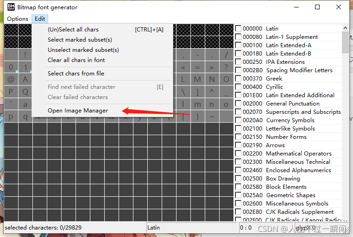Select the lowercase m glyph cell
The height and width of the screenshot is (237, 353).
(x=197, y=104)
